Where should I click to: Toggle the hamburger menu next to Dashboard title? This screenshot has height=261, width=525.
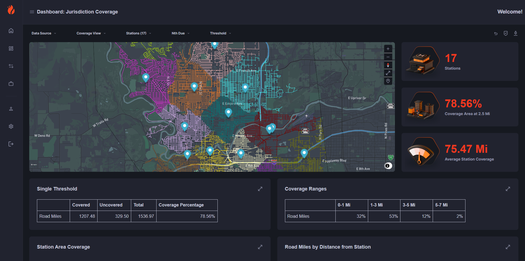click(x=32, y=12)
